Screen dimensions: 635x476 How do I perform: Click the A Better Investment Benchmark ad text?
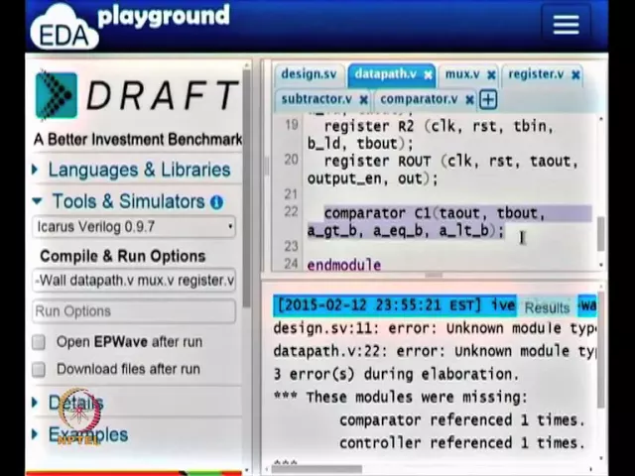(138, 139)
